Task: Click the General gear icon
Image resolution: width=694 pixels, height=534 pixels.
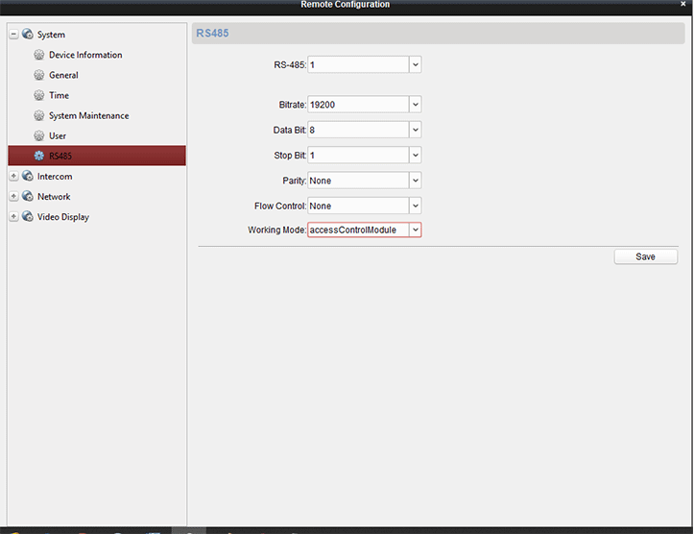Action: coord(39,75)
